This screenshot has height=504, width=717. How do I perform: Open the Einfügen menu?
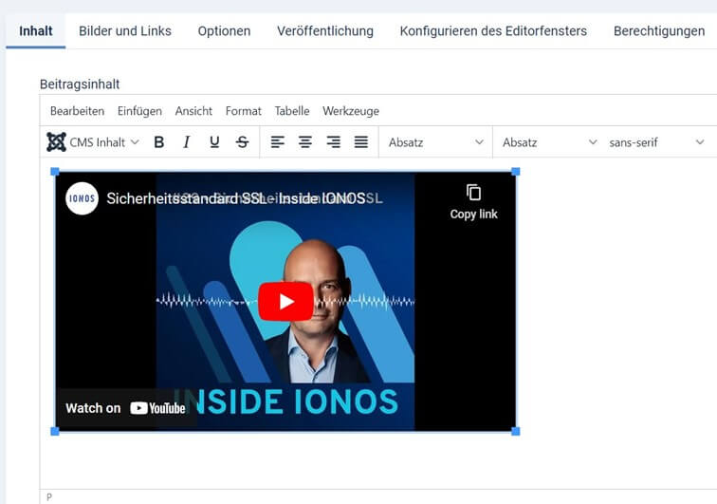coord(139,111)
